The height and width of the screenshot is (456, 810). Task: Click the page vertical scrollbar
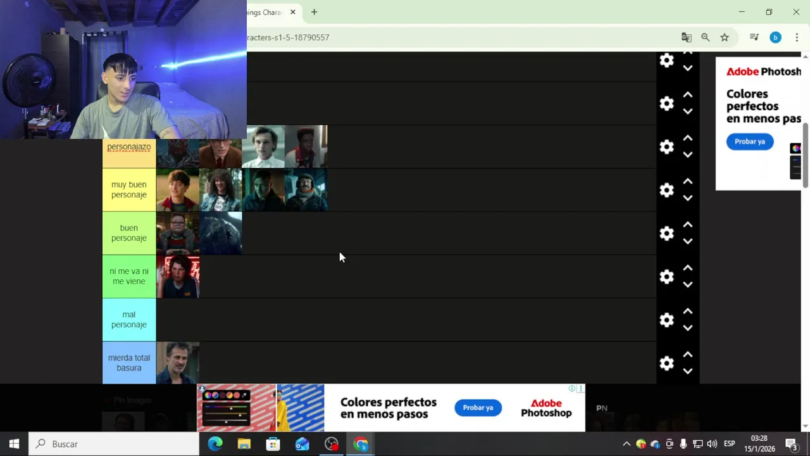click(x=806, y=155)
